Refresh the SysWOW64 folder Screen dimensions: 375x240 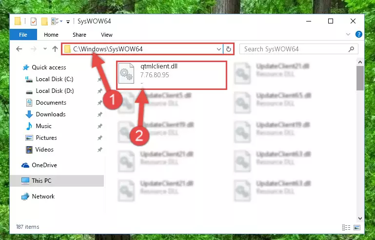coord(229,49)
